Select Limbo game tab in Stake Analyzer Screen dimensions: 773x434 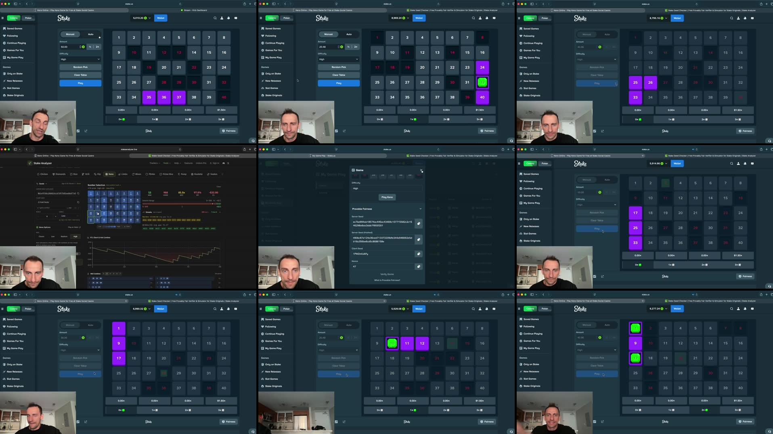(123, 174)
